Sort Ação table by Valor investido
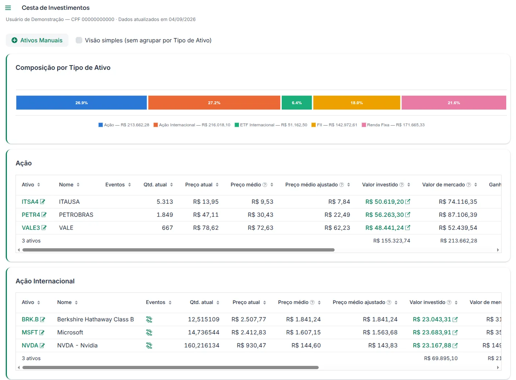This screenshot has width=516, height=380. (409, 185)
